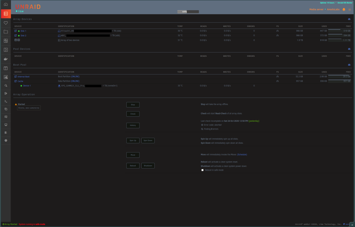Close the footer with the X button
This screenshot has width=355, height=227.
point(352,225)
